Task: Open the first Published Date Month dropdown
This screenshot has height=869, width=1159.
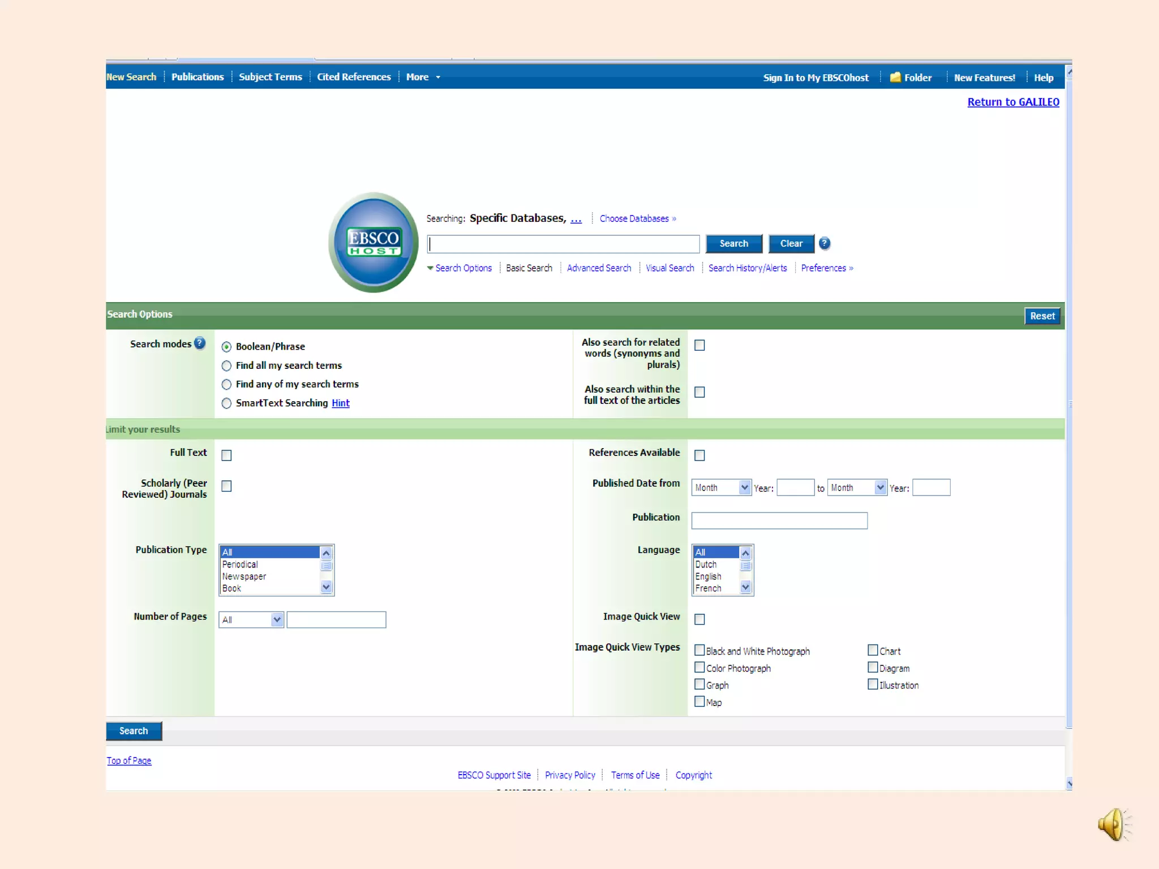Action: click(x=721, y=487)
